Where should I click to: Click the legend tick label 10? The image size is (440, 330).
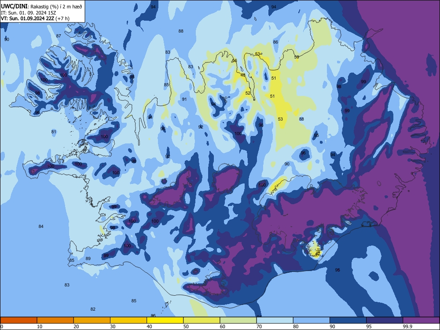(40, 326)
